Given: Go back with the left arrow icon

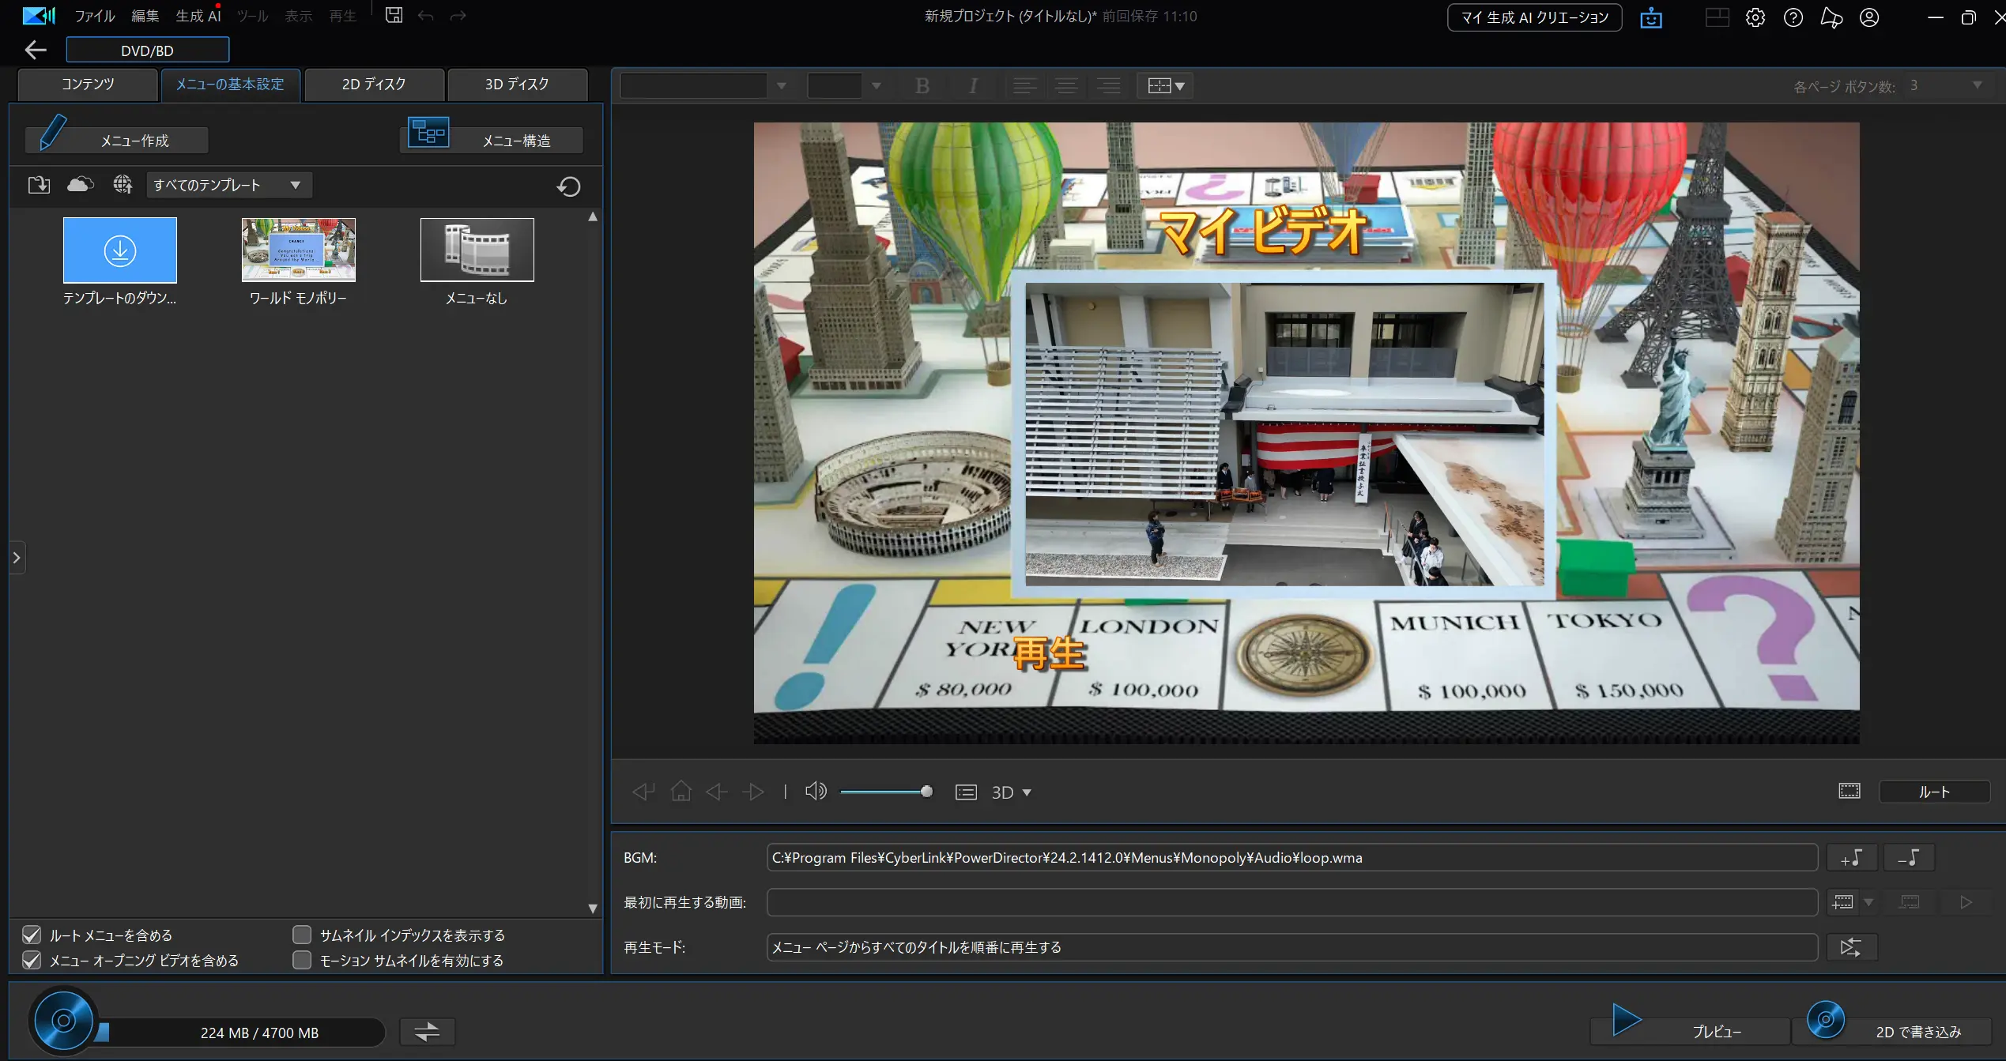Looking at the screenshot, I should pos(35,50).
